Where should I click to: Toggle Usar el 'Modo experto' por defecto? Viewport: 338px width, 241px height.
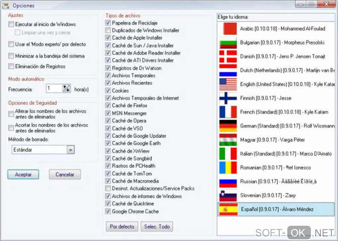pyautogui.click(x=11, y=44)
